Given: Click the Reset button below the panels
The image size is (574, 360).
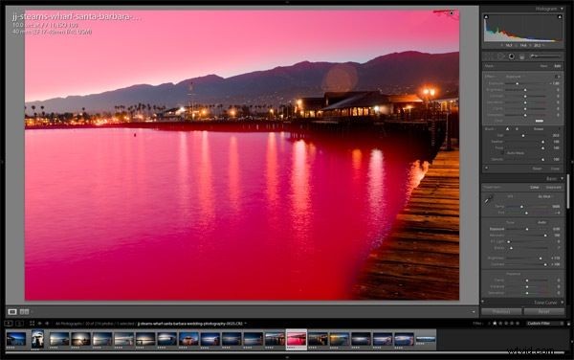Looking at the screenshot, I should [543, 312].
